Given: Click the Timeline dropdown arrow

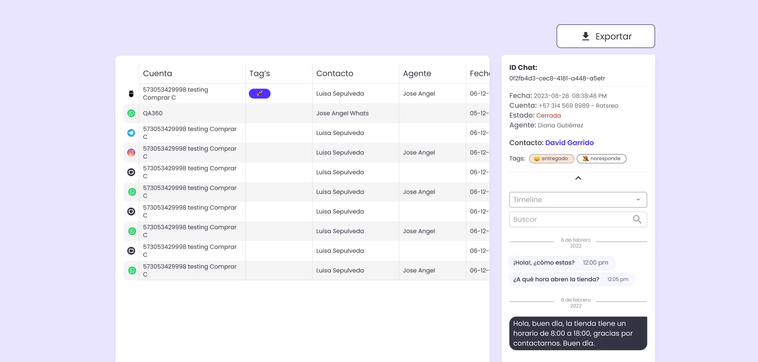Looking at the screenshot, I should coord(638,200).
